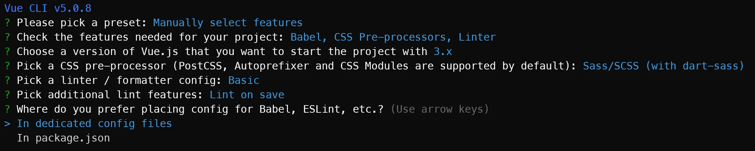Click the "Manually select features" preset answer
This screenshot has height=151, width=755.
pos(228,23)
